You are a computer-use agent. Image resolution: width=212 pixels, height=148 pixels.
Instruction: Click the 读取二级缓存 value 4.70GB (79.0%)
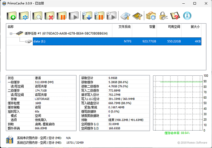(x=118, y=86)
